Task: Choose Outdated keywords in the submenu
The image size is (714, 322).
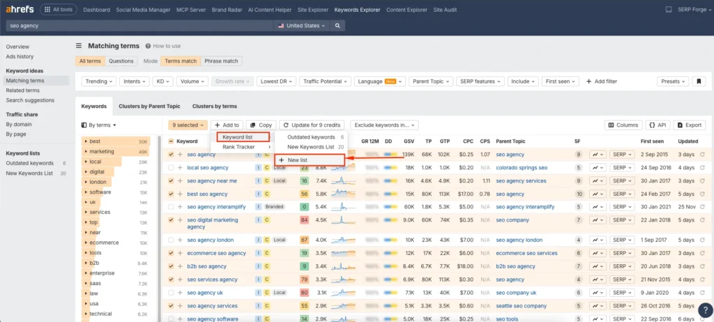Action: [x=310, y=137]
